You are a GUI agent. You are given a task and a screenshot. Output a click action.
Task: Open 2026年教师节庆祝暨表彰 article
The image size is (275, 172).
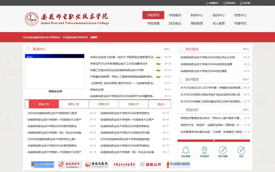[122, 96]
